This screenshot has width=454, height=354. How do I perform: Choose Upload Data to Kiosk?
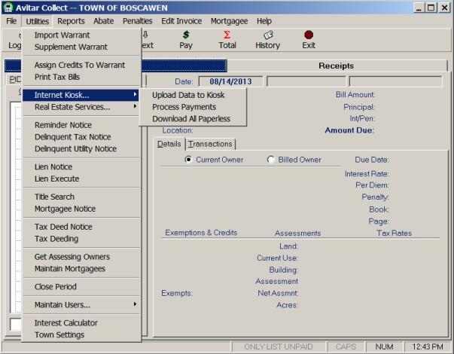pos(188,95)
